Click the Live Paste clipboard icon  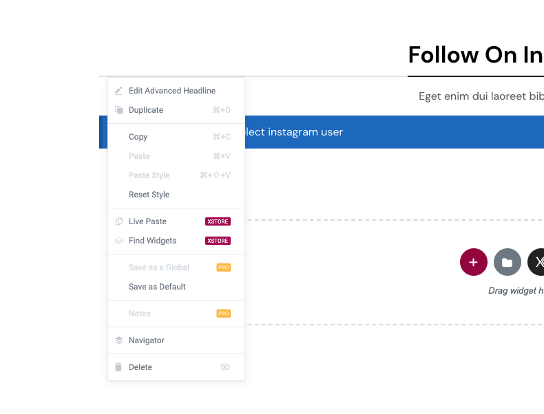pos(118,221)
